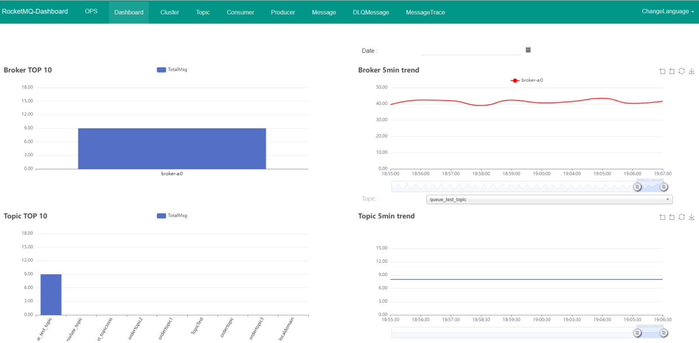Click the queue_test_topic bar in Topic TOP 10
699x343 pixels.
51,294
